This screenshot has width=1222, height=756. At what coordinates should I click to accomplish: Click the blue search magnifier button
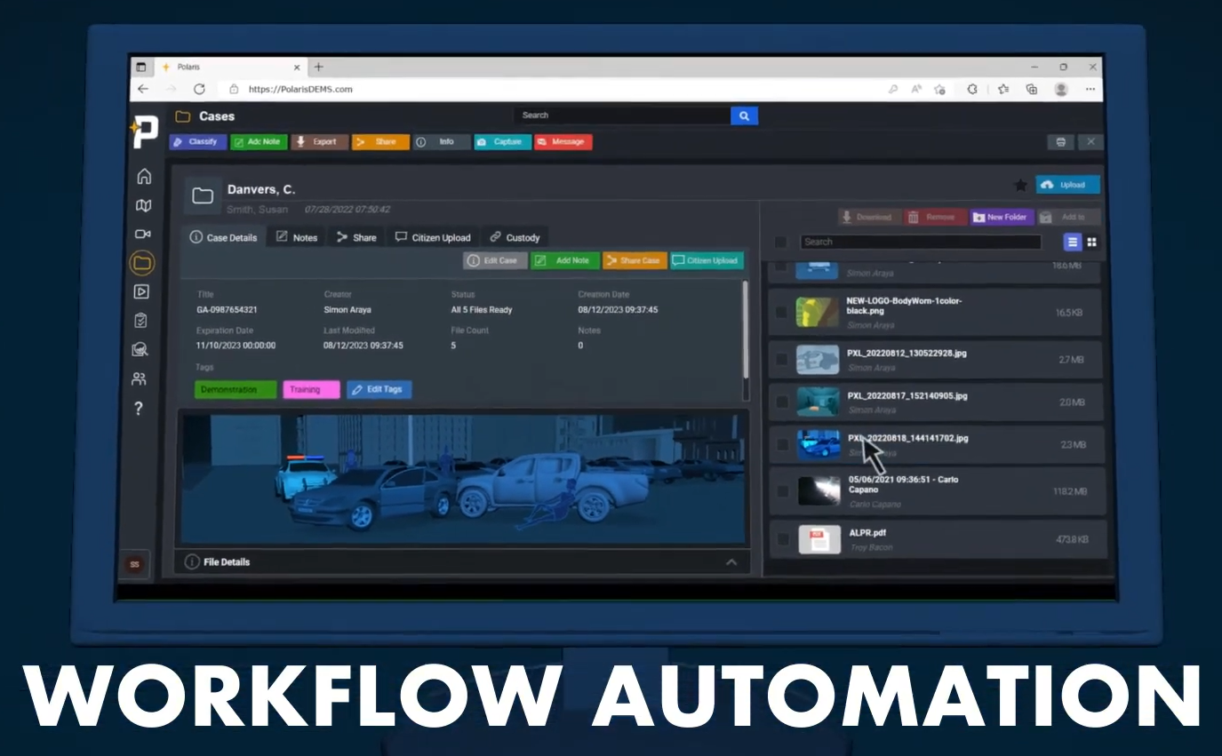pos(744,115)
